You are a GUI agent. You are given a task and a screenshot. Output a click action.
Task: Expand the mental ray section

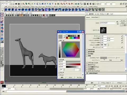(87, 50)
